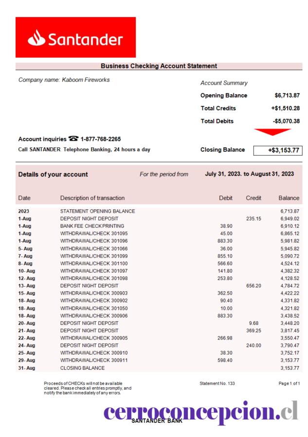Screen dimensions: 308x437
Task: Select the Call SANTANDER Telephone Banking line
Action: click(x=84, y=149)
